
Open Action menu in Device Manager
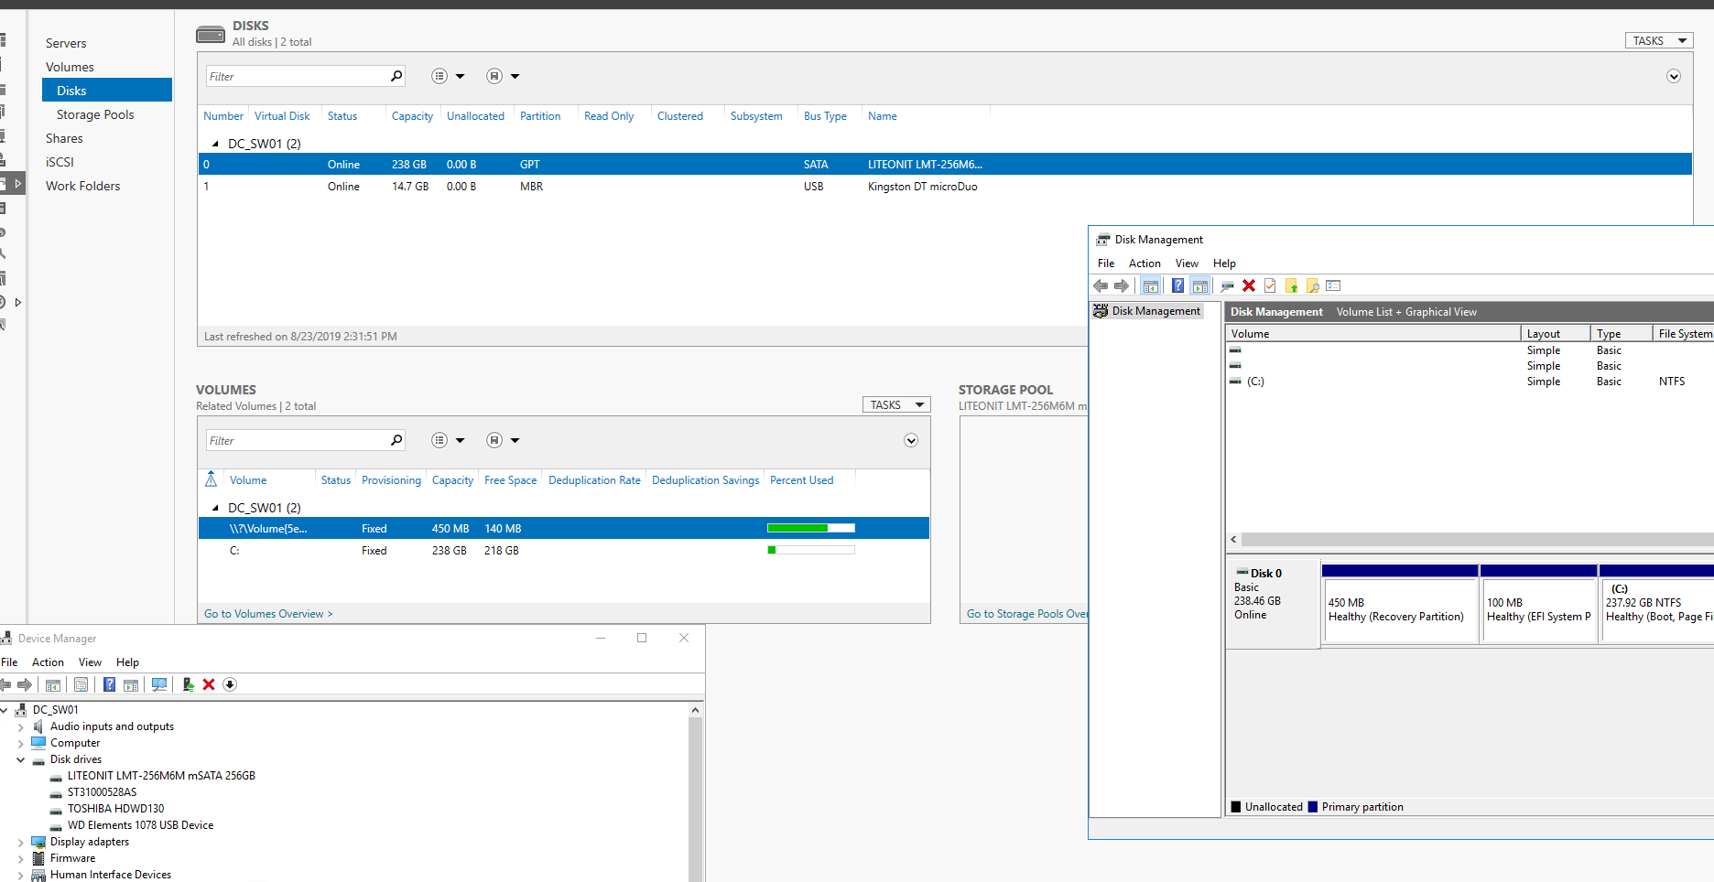48,662
